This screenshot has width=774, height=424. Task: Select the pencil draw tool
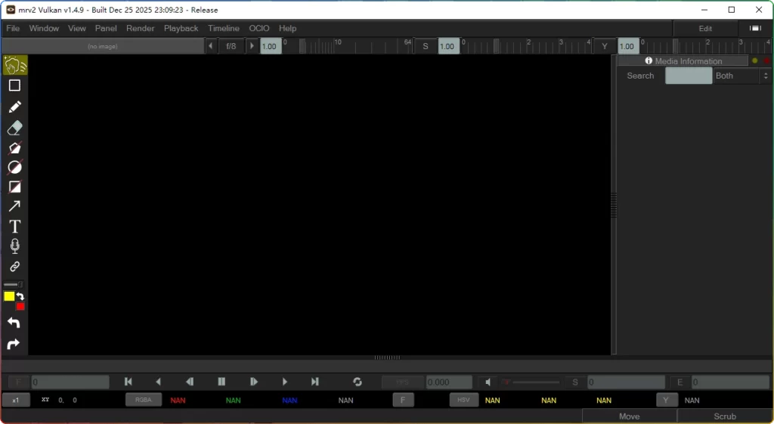coord(15,107)
